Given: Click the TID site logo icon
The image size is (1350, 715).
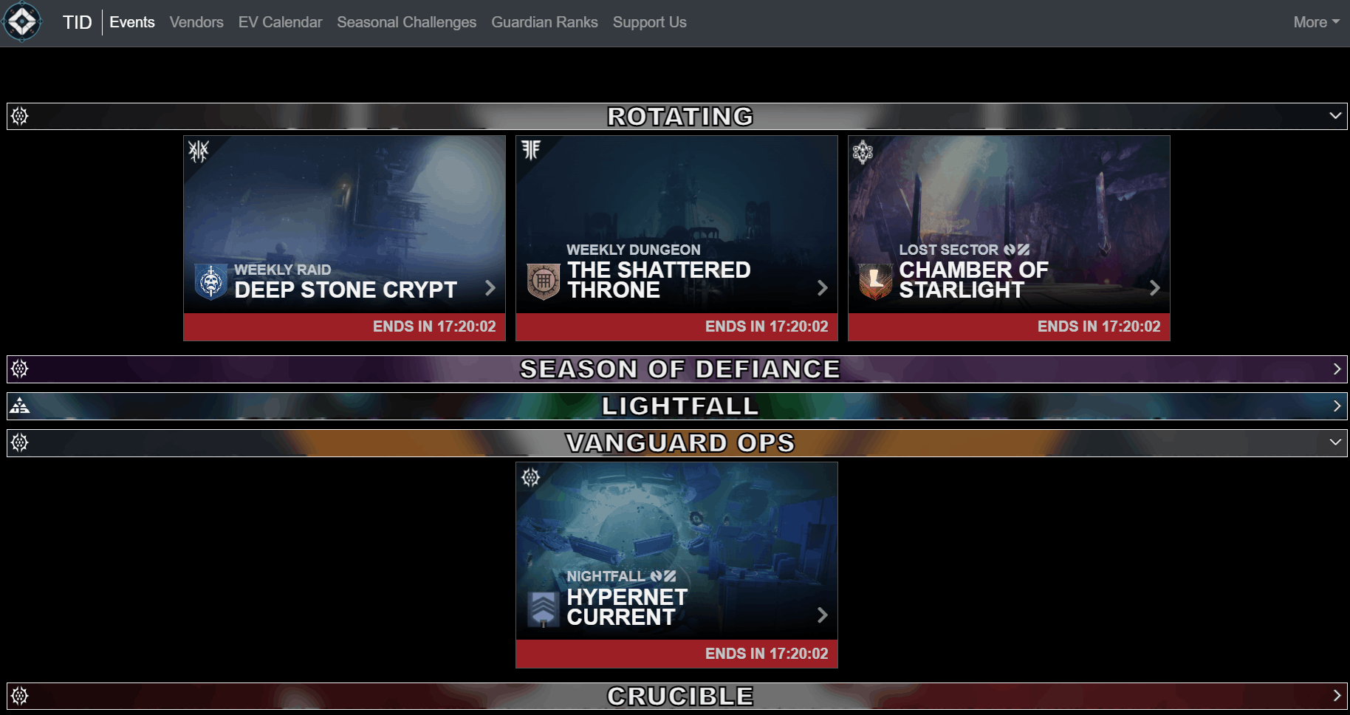Looking at the screenshot, I should 22,22.
